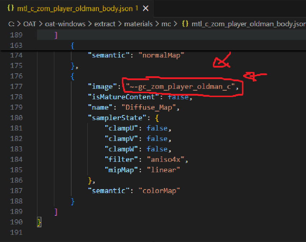This screenshot has width=306, height=242.
Task: Click the JSON file icon in the editor tab
Action: 10,8
